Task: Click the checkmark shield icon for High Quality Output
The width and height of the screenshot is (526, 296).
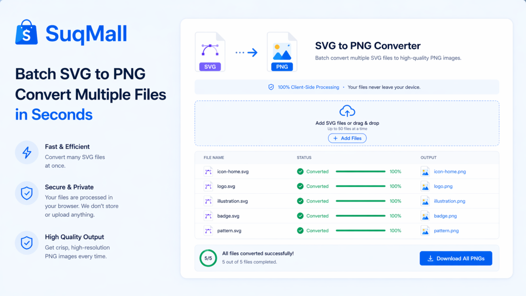Action: click(26, 243)
